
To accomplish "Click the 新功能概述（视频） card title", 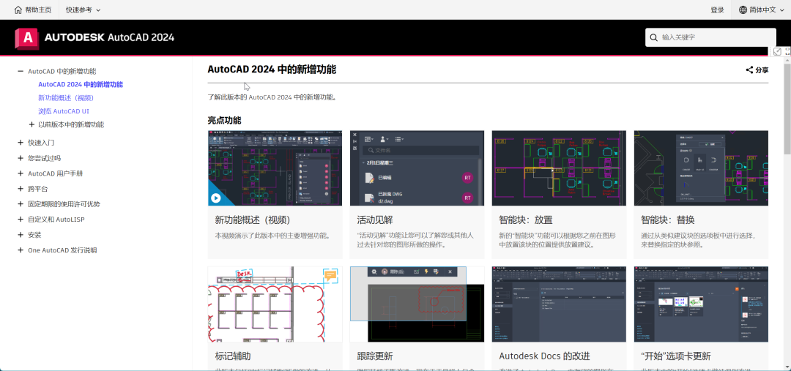I will coord(253,220).
